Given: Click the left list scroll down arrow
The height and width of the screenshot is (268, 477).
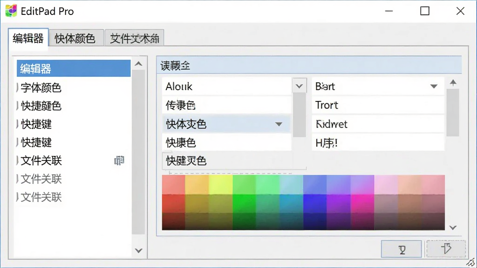Looking at the screenshot, I should [139, 250].
